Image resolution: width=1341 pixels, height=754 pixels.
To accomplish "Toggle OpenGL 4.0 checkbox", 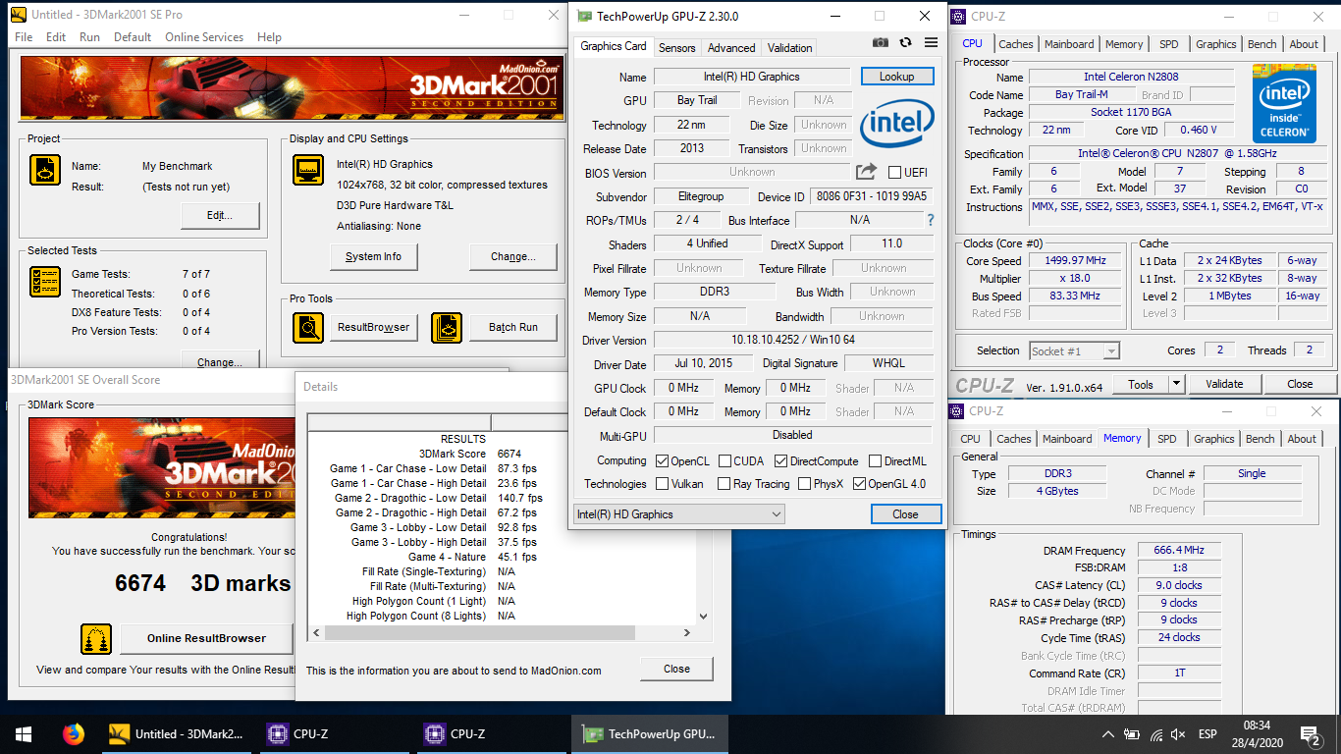I will [860, 483].
